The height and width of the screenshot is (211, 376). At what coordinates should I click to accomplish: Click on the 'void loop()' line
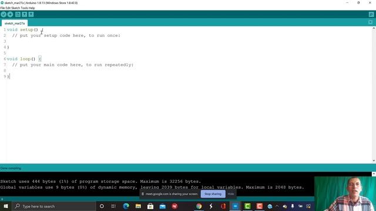pyautogui.click(x=24, y=59)
